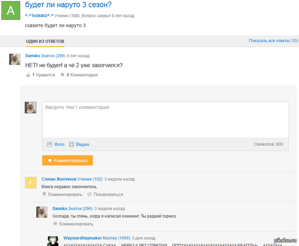
Task: Show all answers via "Показать все ответы (10)"
Action: (273, 41)
